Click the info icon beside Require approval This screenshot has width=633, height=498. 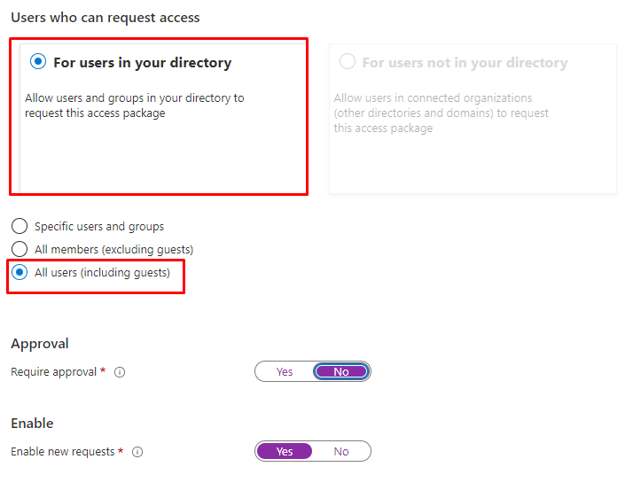tap(120, 372)
